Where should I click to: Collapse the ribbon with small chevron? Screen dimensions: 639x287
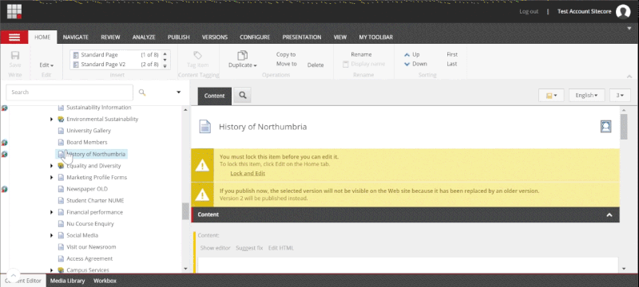[x=629, y=76]
